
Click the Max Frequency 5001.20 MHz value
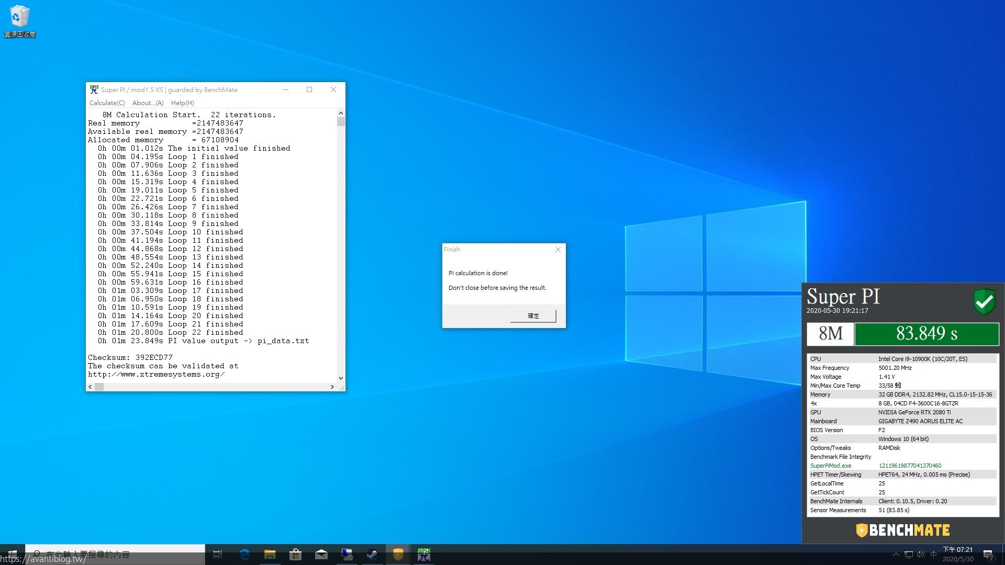pyautogui.click(x=895, y=368)
